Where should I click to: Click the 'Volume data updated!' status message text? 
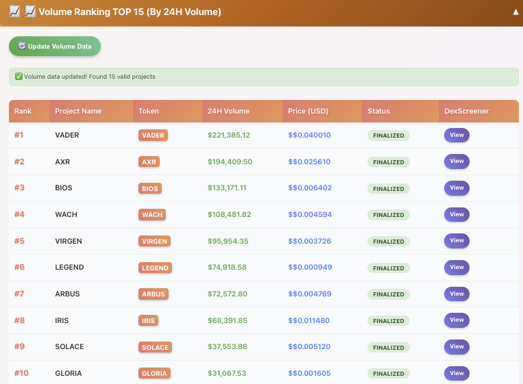coord(89,77)
